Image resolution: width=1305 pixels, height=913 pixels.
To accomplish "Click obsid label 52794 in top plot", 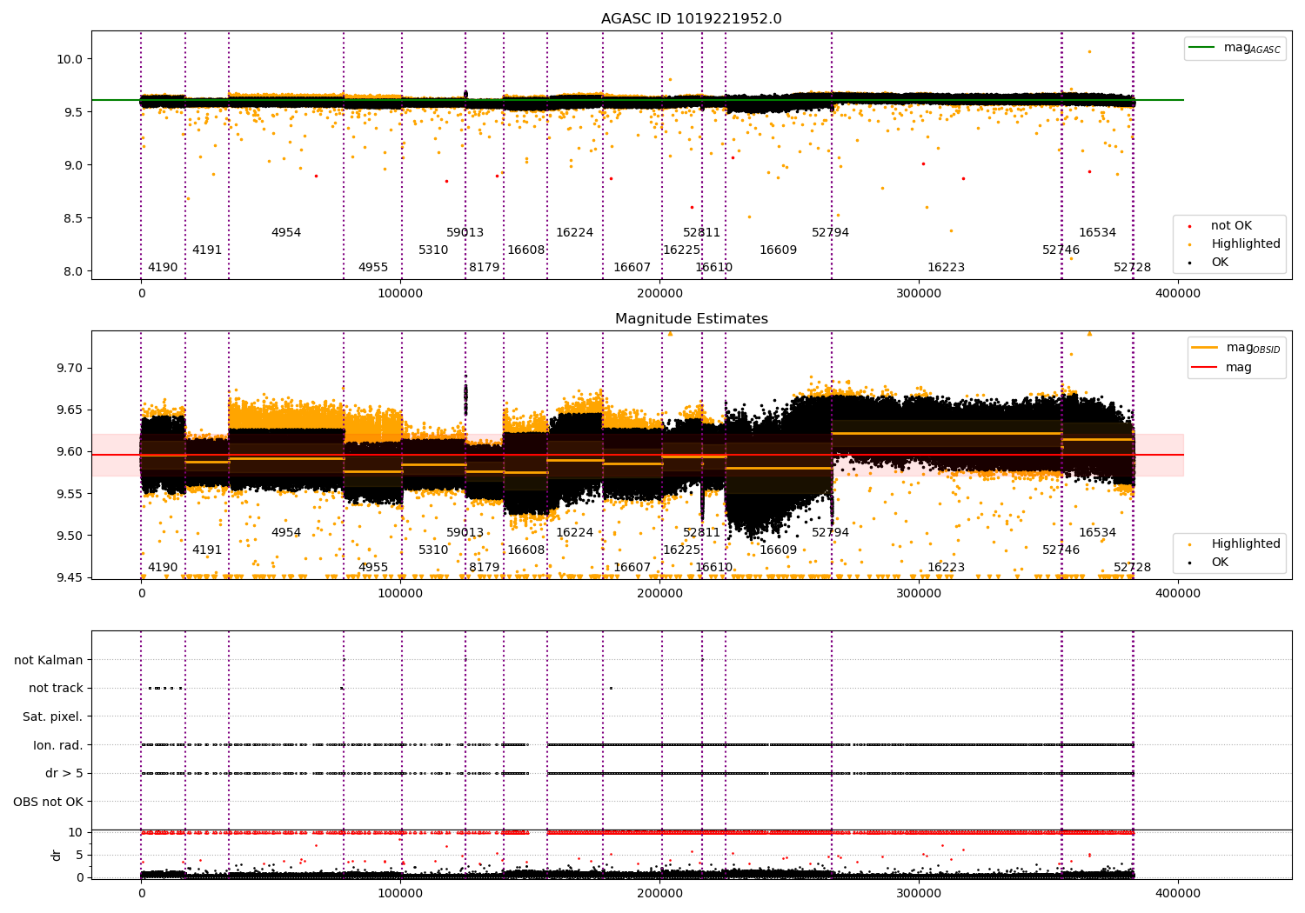I will (831, 233).
